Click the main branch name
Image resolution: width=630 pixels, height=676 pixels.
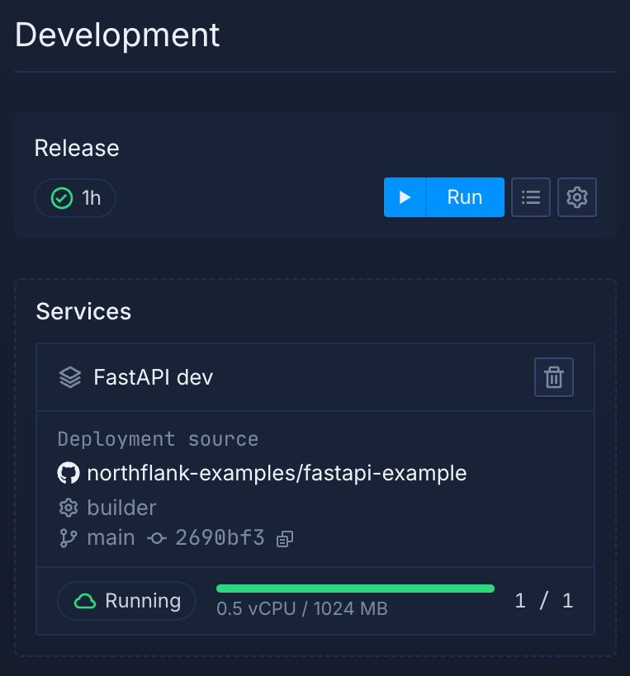click(x=111, y=538)
